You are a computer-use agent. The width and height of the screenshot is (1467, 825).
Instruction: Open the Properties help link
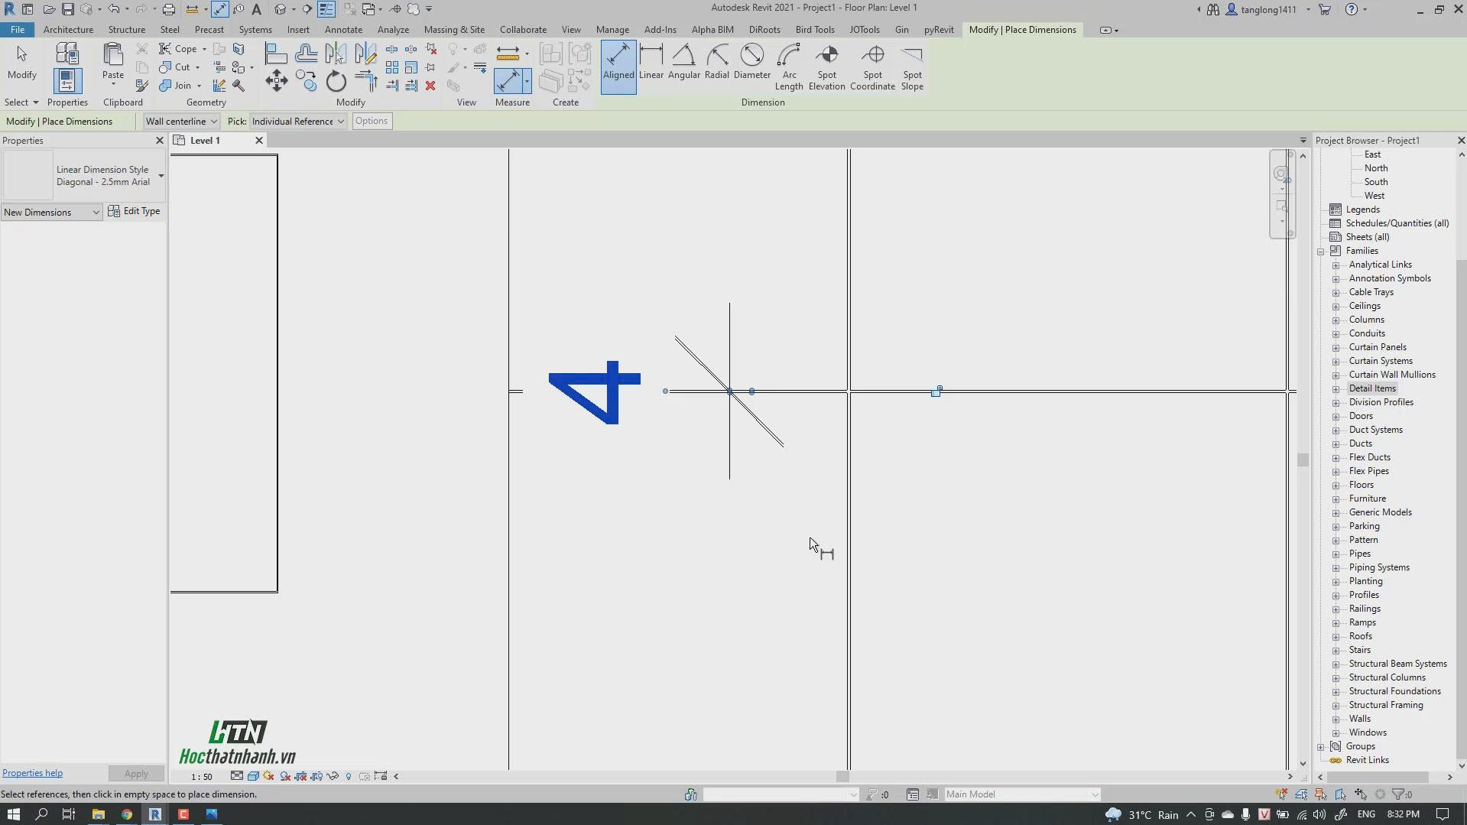pyautogui.click(x=32, y=772)
